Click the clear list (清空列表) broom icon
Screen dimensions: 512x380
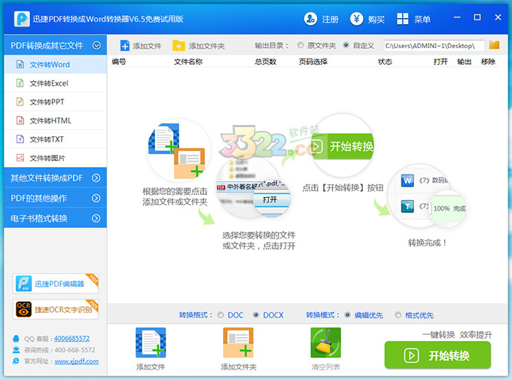point(325,343)
